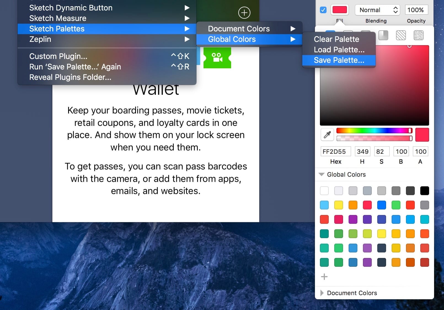
Task: Click the current color preview swatch
Action: [422, 135]
